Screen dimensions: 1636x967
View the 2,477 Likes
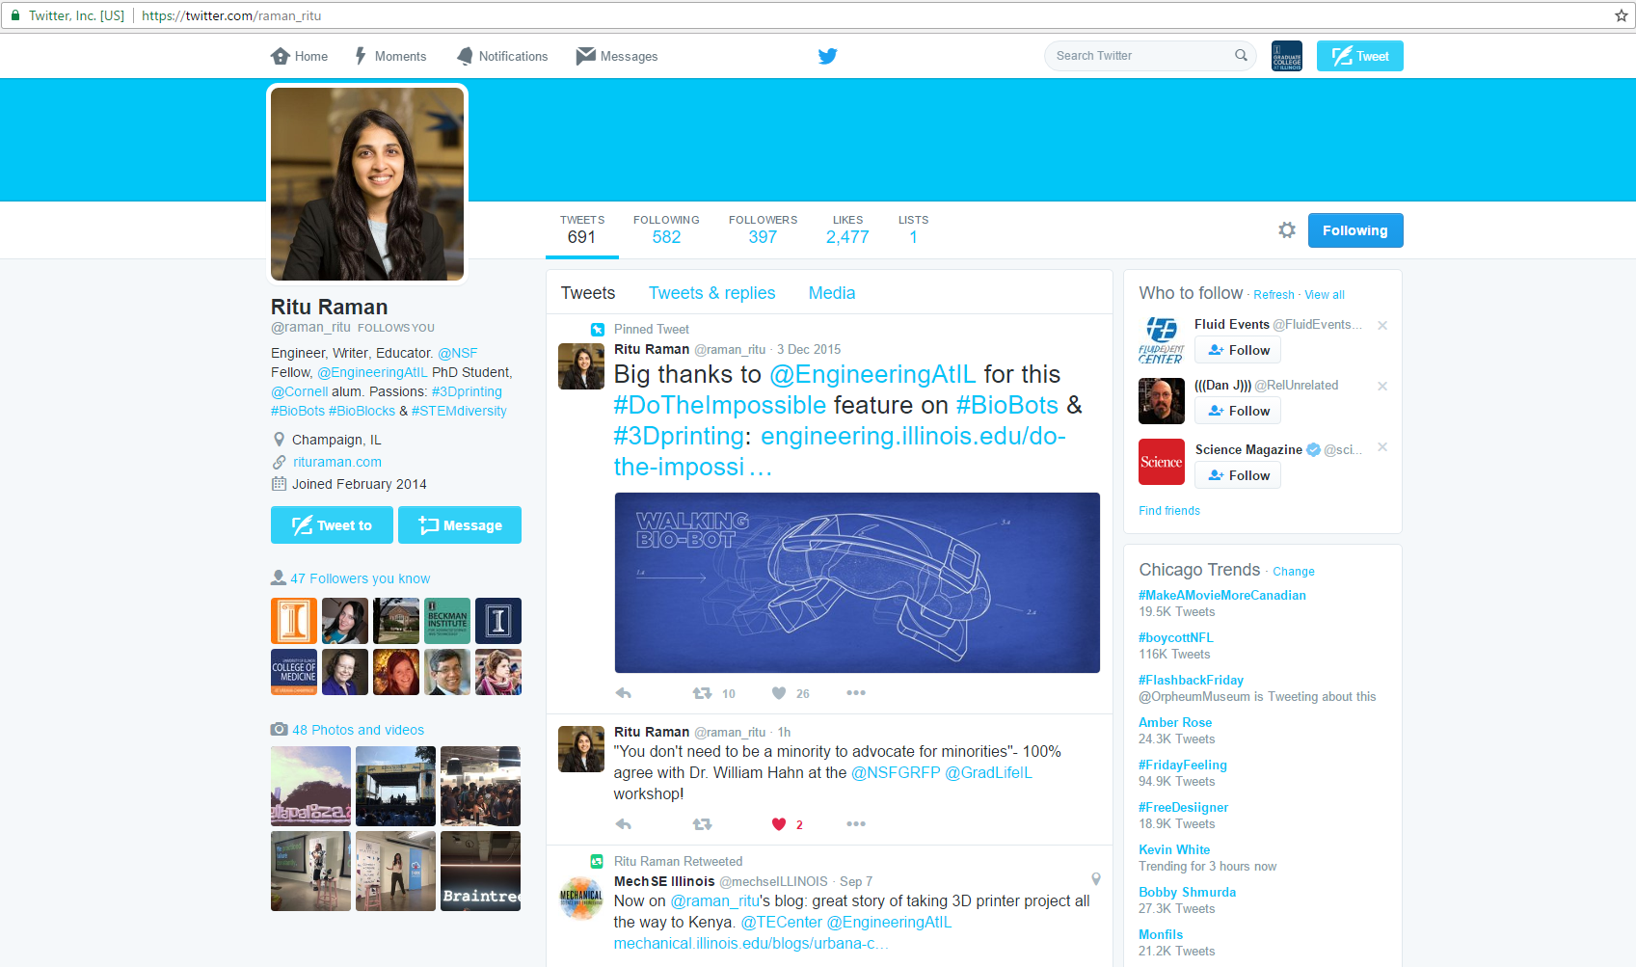847,230
